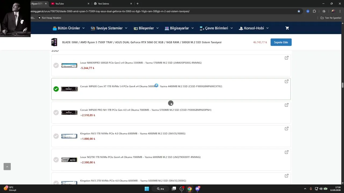Click the +2.510,05 ₺ price difference
The width and height of the screenshot is (344, 193).
[88, 115]
